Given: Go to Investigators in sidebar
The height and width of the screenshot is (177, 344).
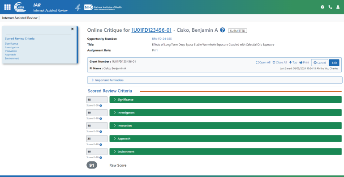Looking at the screenshot, I should coord(12,47).
